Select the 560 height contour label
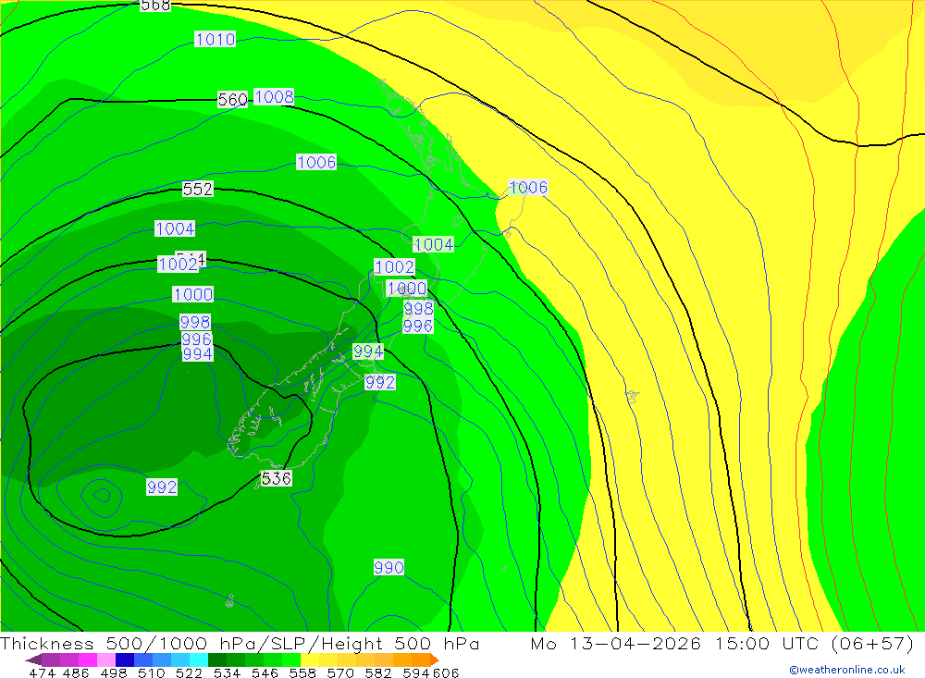 pos(233,100)
